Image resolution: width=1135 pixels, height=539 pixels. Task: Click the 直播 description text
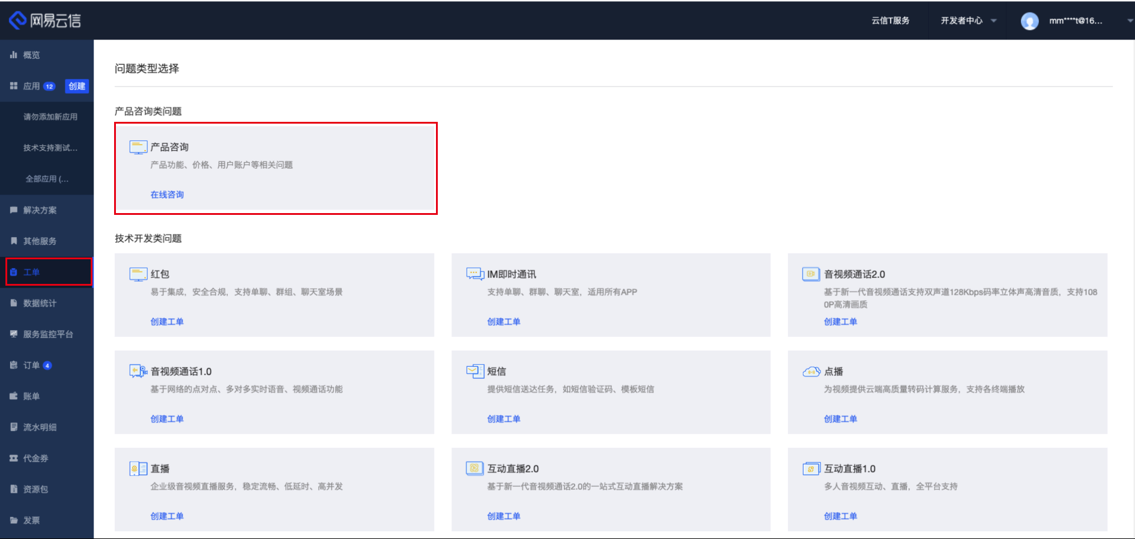pos(246,486)
